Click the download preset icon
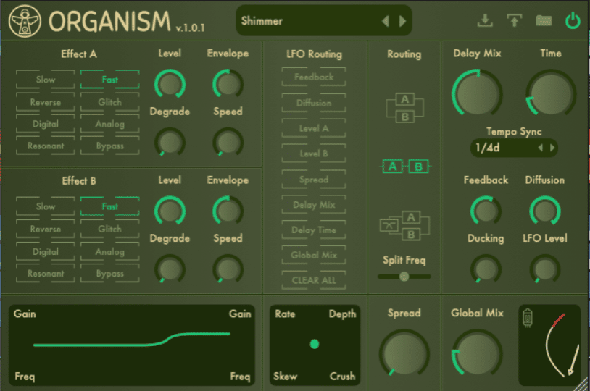This screenshot has height=391, width=590. point(485,21)
